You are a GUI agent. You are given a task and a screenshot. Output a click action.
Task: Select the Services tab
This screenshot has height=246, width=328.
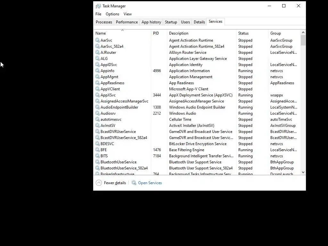(216, 21)
